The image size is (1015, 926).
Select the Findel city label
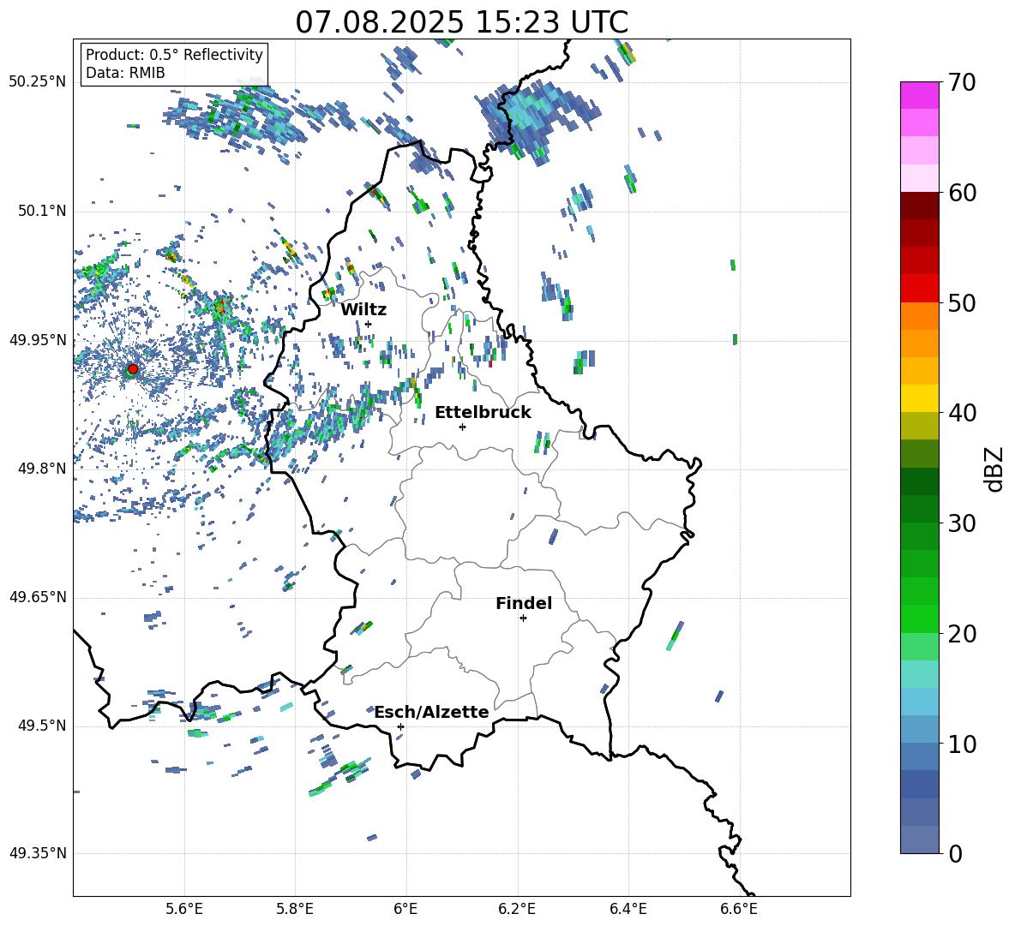524,603
